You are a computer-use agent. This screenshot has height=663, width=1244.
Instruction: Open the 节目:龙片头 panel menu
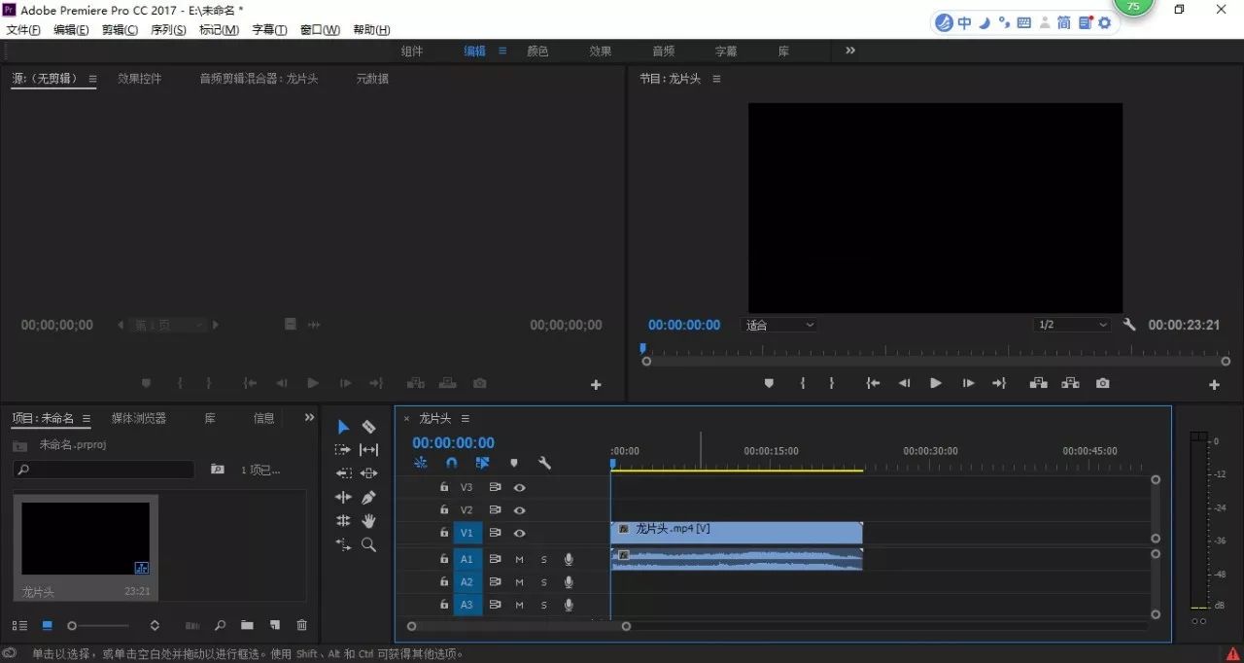tap(716, 79)
